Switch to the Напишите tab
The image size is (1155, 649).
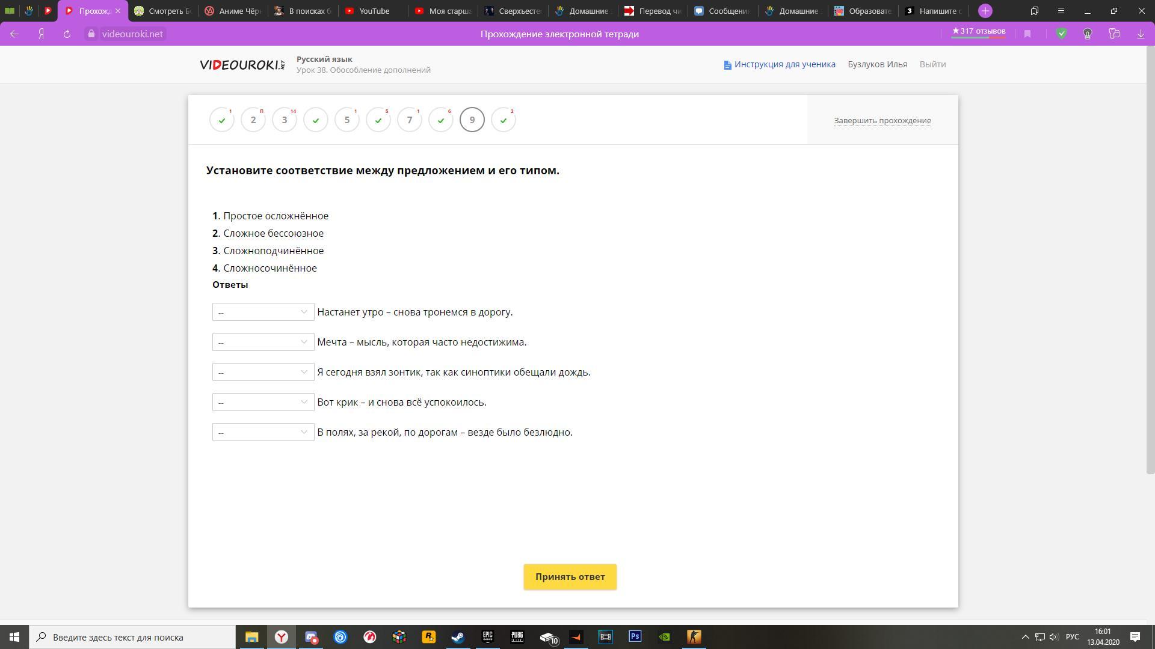(932, 11)
